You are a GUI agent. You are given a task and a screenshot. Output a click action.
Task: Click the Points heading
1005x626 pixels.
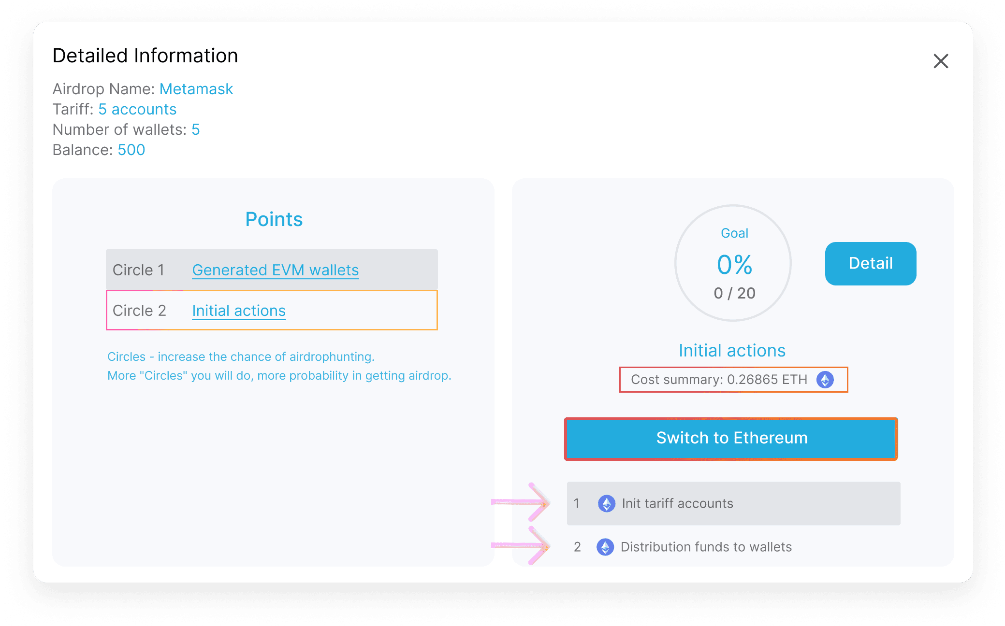(274, 219)
